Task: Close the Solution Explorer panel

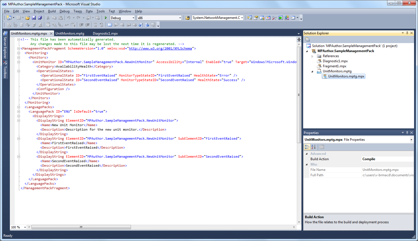Action: pyautogui.click(x=412, y=33)
